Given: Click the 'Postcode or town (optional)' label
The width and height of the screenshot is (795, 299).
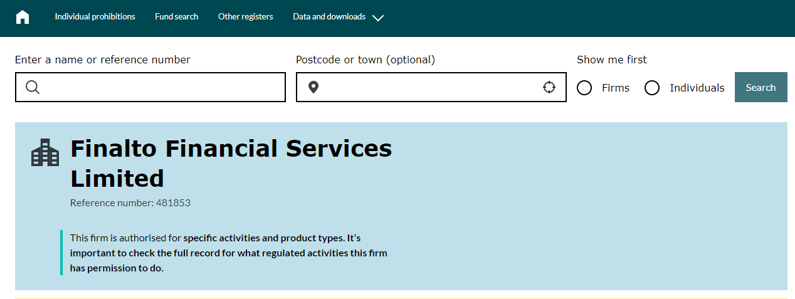Looking at the screenshot, I should click(366, 60).
